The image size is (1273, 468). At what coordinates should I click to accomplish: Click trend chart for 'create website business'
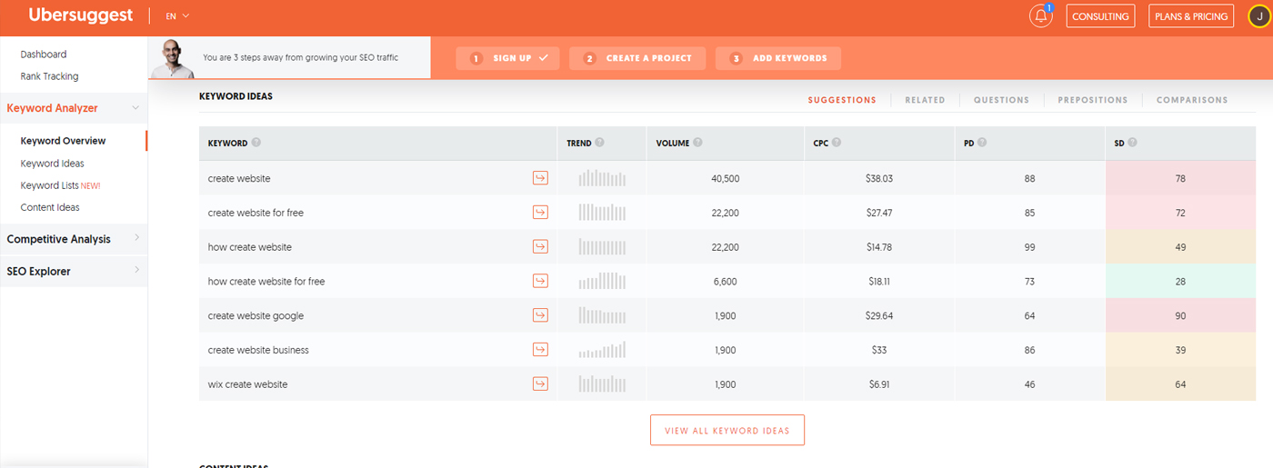click(x=602, y=350)
